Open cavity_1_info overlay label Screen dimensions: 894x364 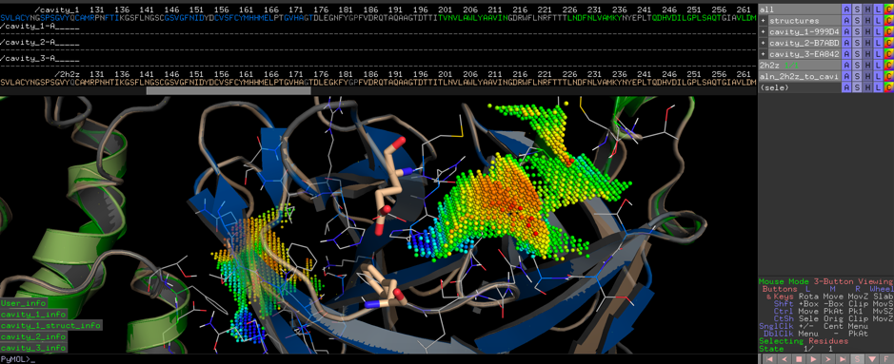point(33,315)
